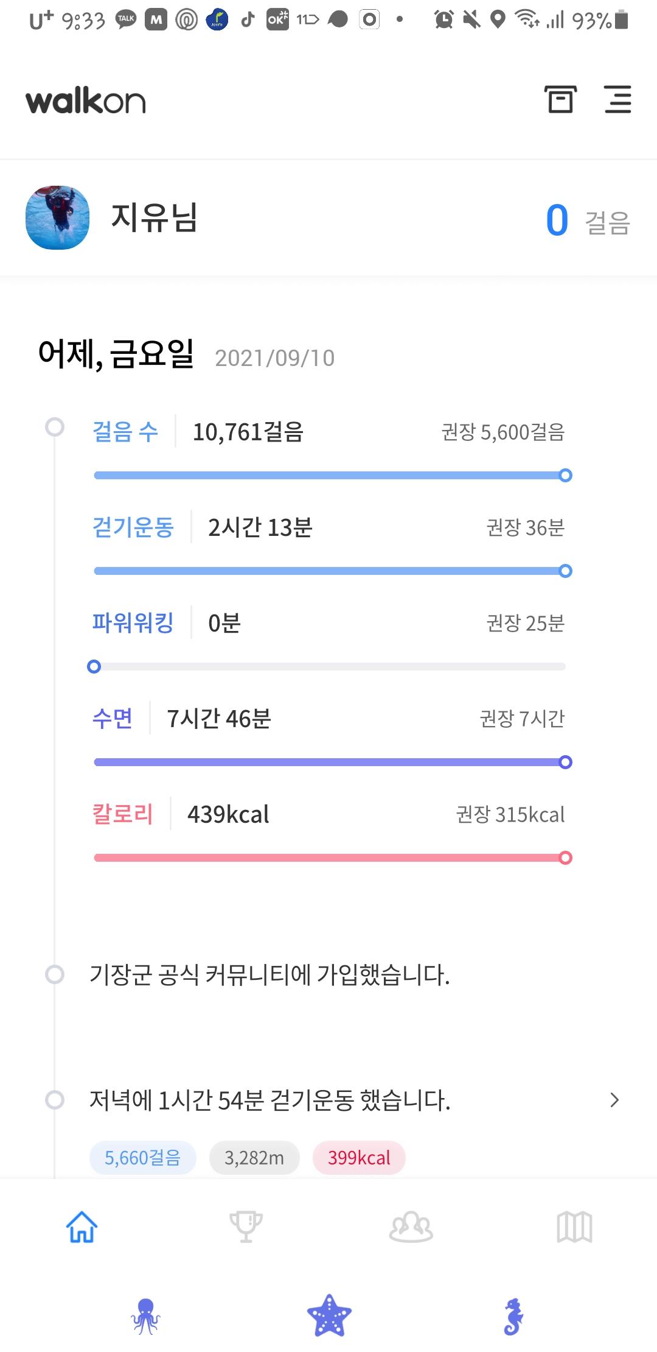Screen dimensions: 657x1352
Task: Tap the blue seahorse icon
Action: [x=513, y=1316]
